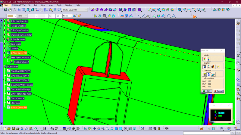Open the Start menu
The width and height of the screenshot is (241, 135).
pos(6,5)
